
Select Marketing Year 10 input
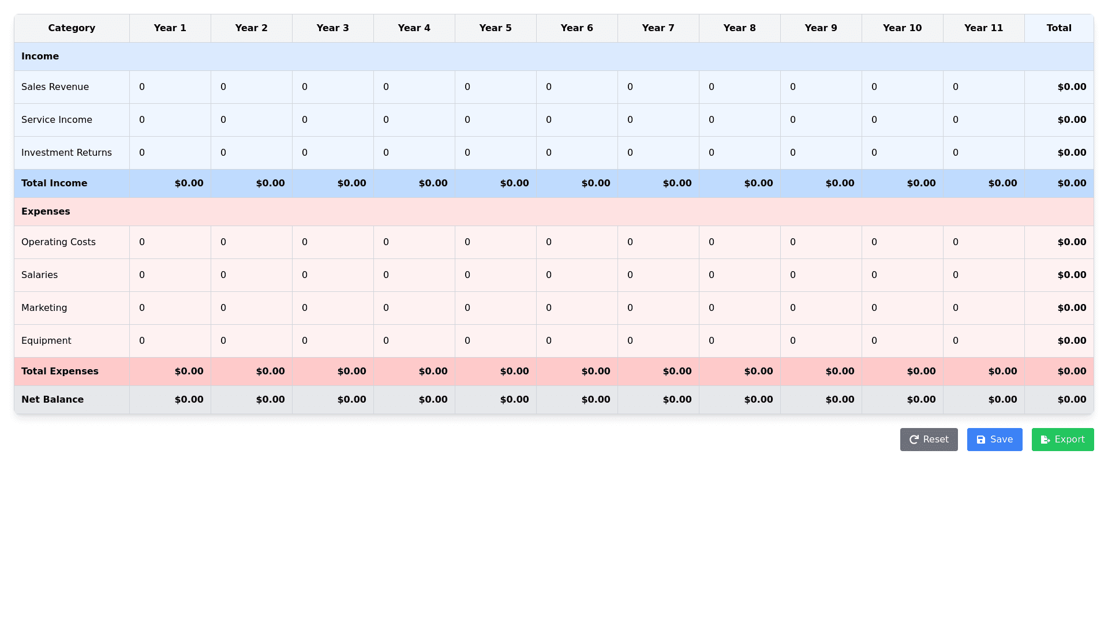(903, 308)
